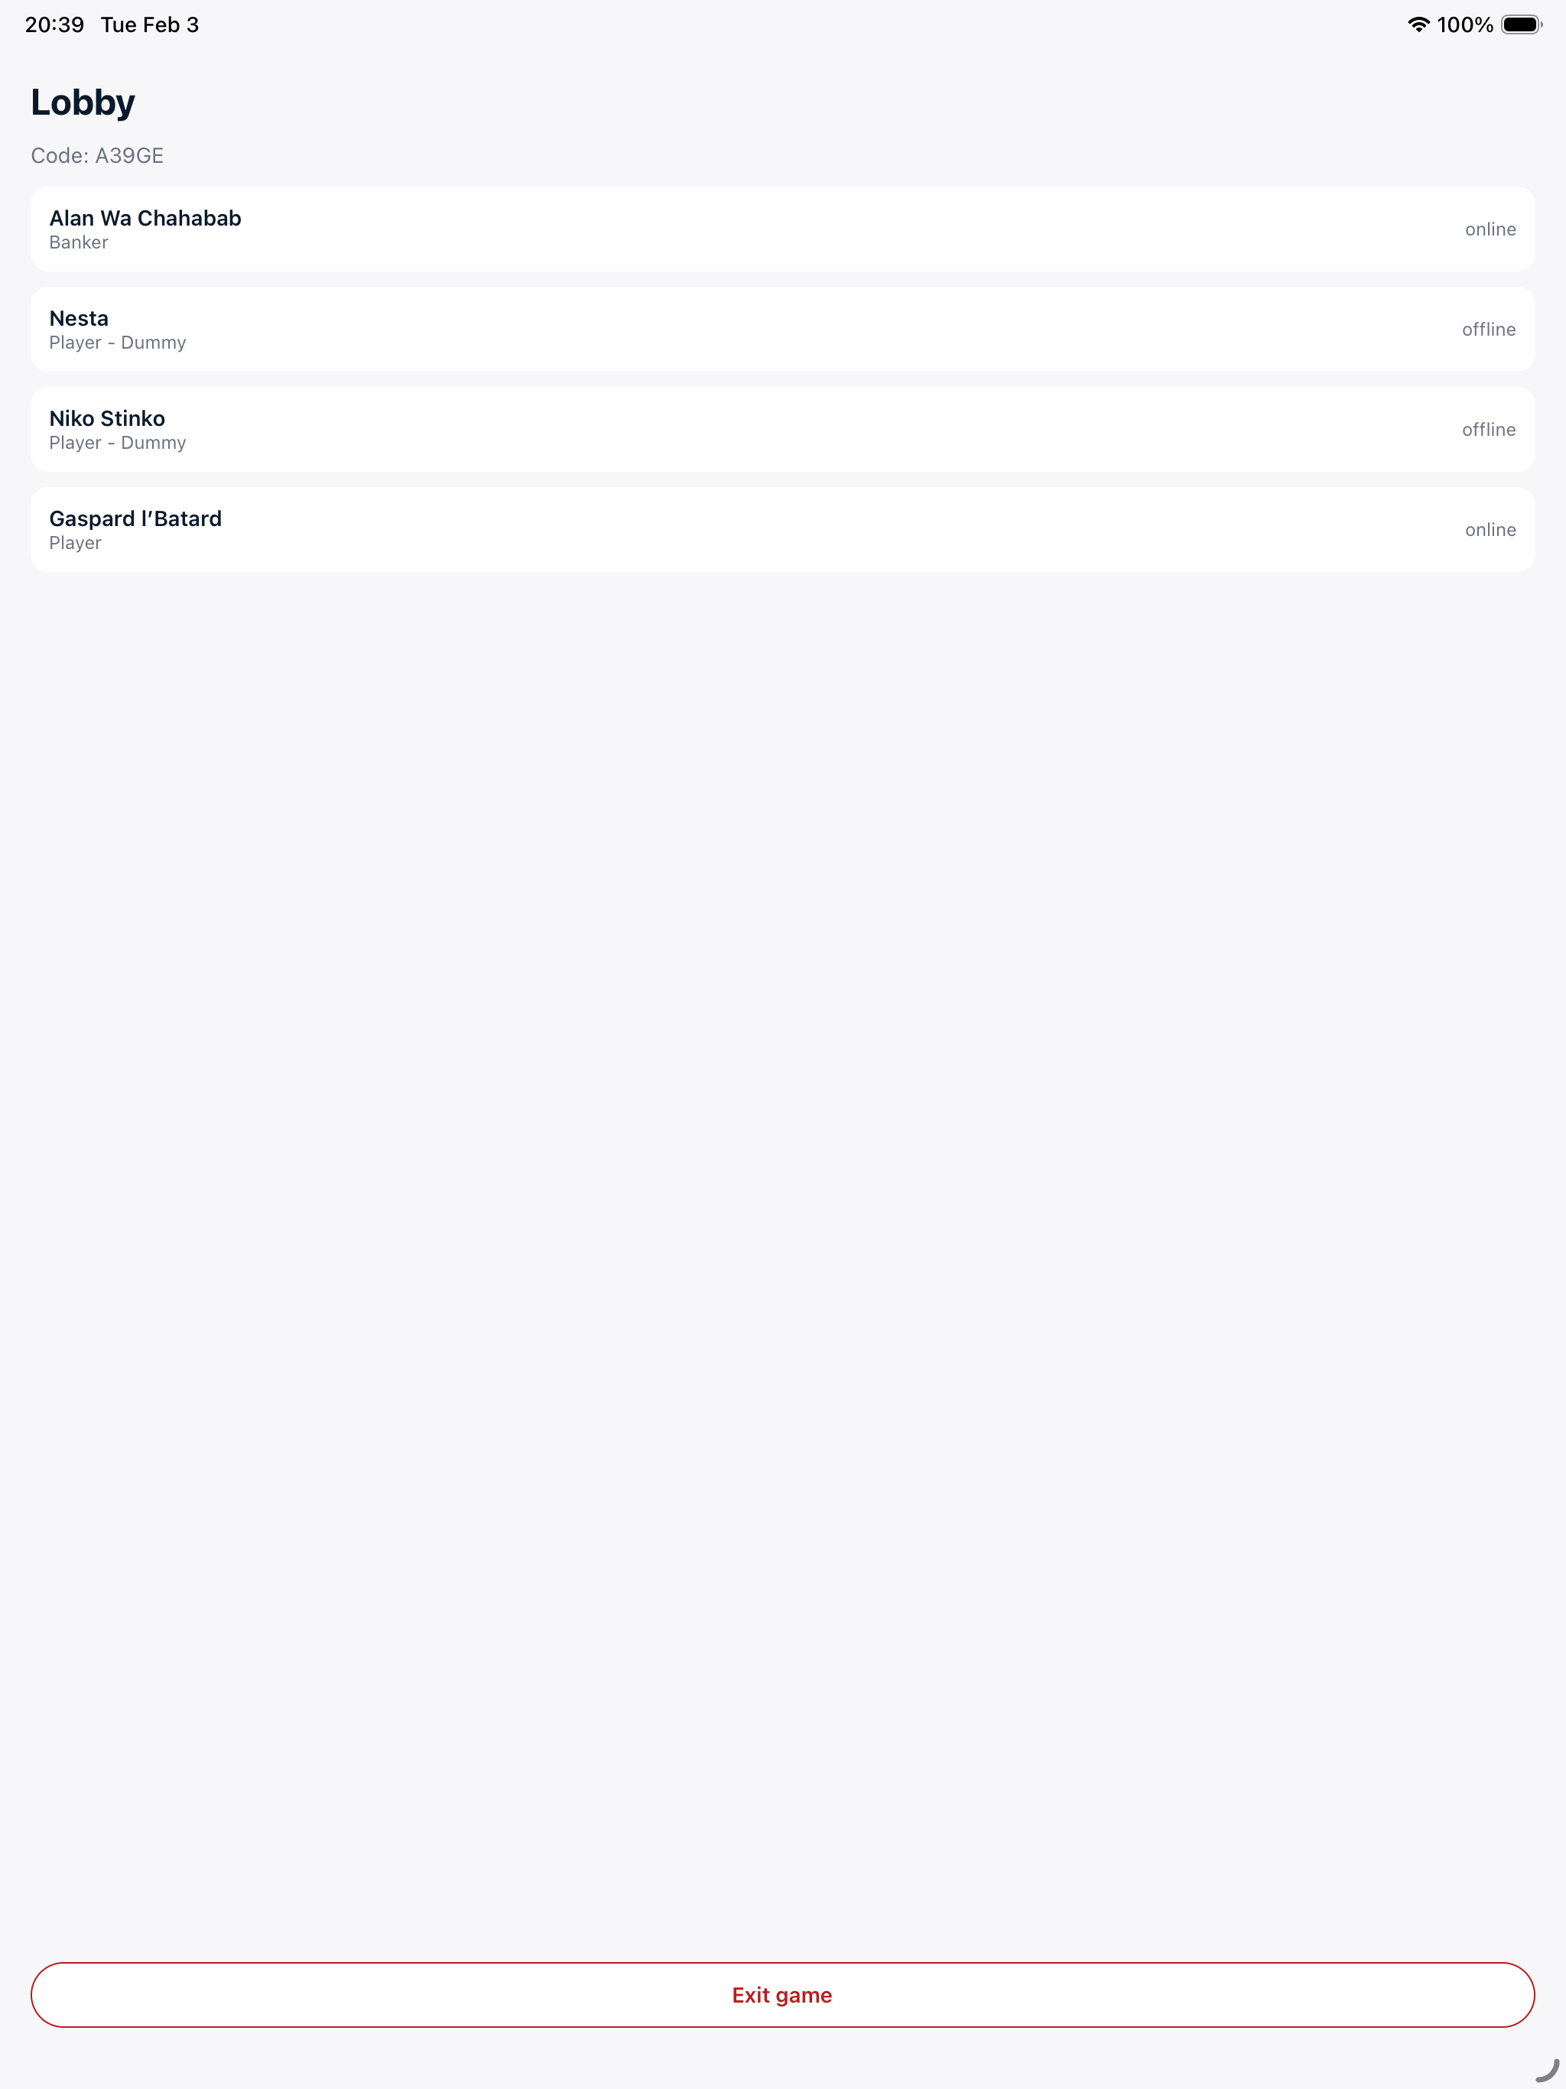
Task: Click the Wi-Fi icon in status bar
Action: point(1418,24)
